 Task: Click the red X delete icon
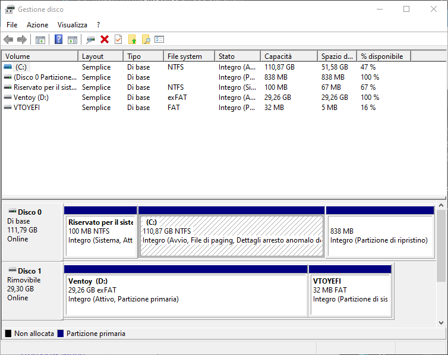click(105, 39)
